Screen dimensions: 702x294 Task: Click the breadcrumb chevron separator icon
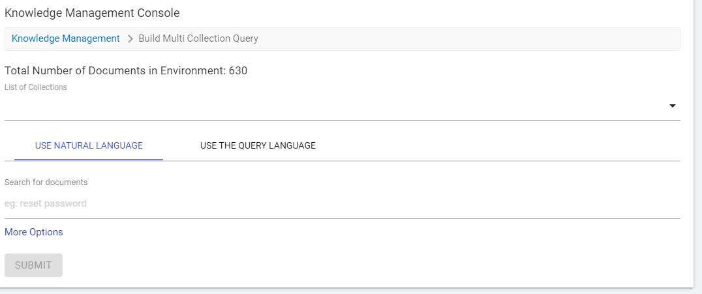(130, 39)
